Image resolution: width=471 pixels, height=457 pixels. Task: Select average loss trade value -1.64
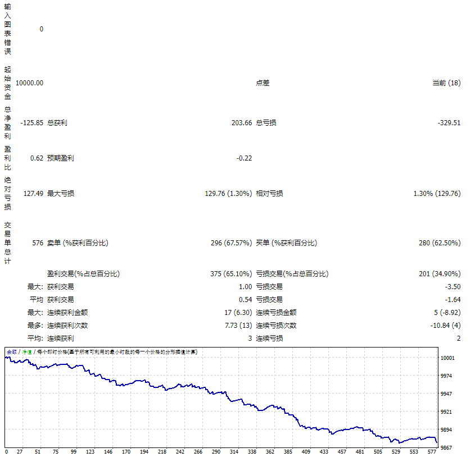pos(452,299)
